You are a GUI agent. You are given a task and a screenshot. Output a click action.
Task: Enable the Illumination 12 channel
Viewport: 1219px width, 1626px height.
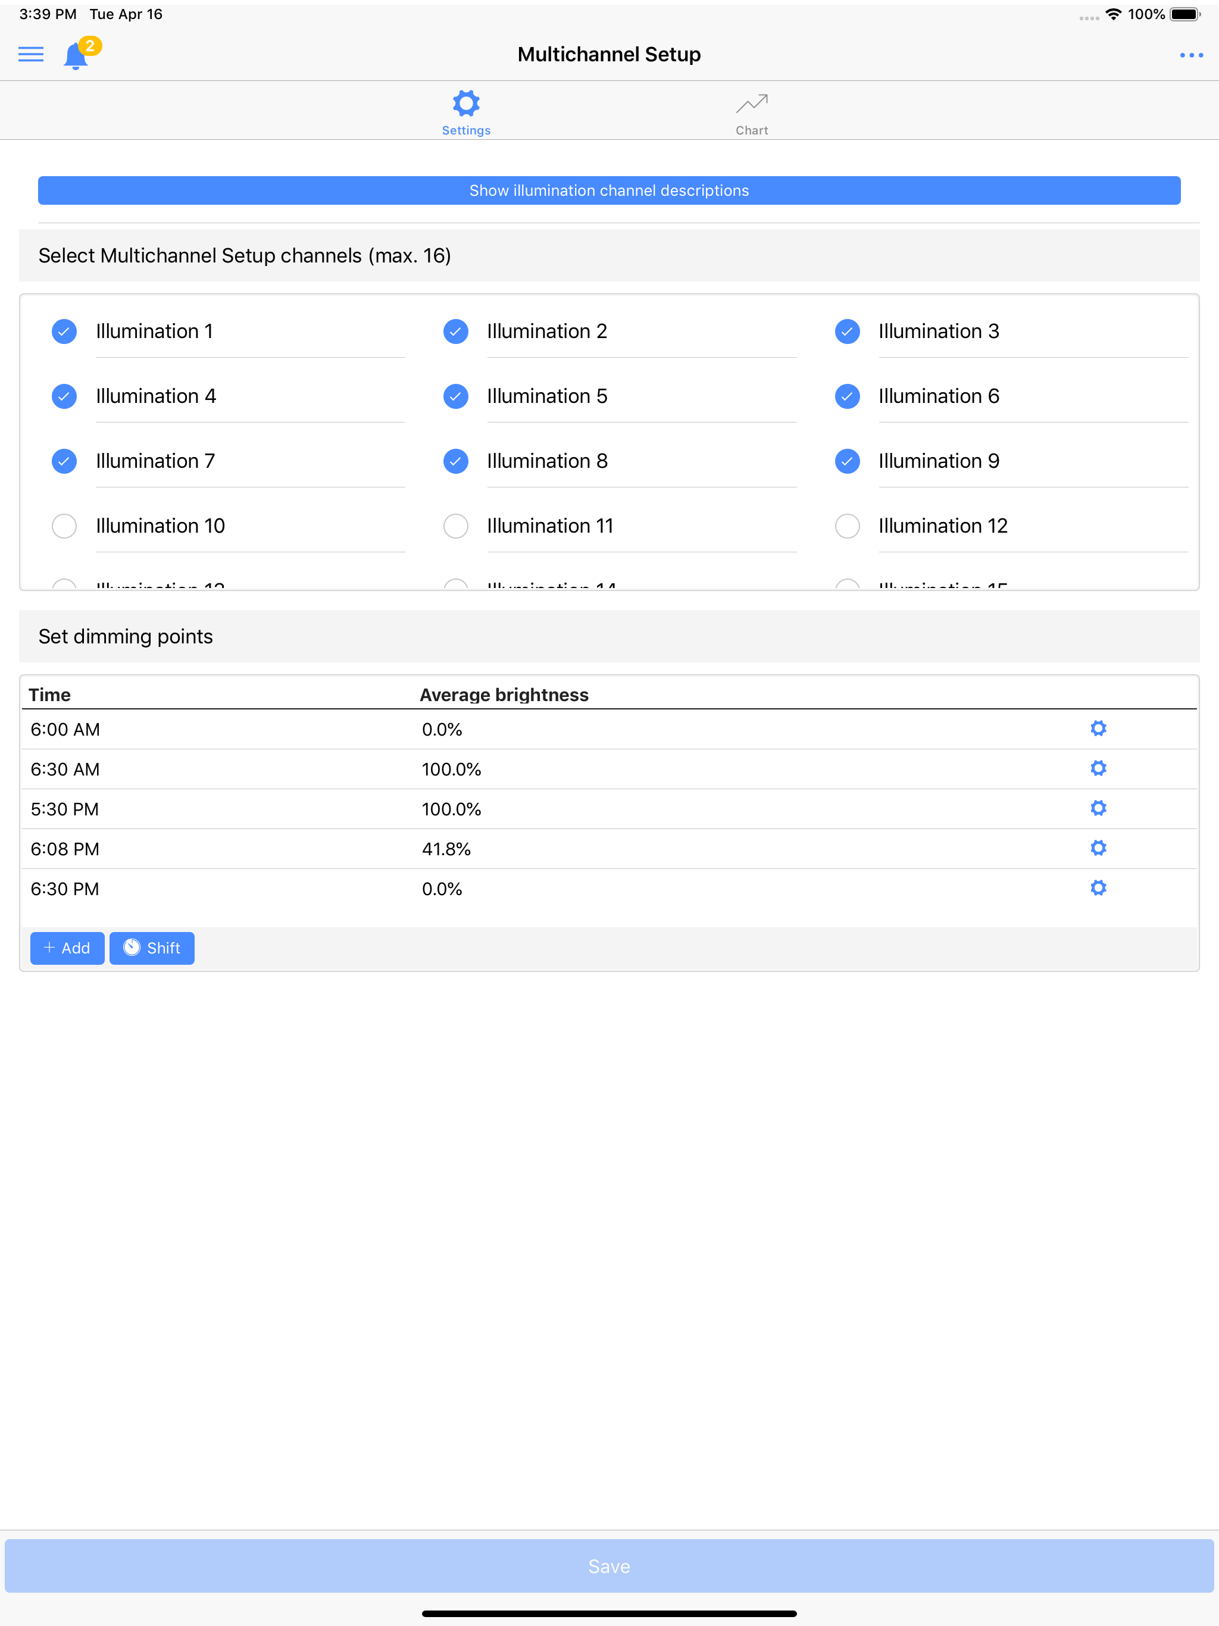pyautogui.click(x=847, y=526)
